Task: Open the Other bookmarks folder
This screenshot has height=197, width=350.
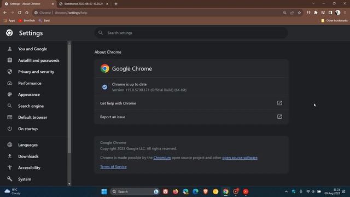Action: pos(334,21)
